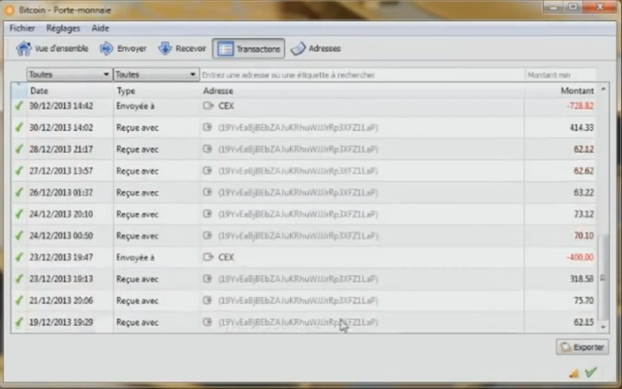
Task: Click the confirmed checkmark of 30/12/2013 14:02 row
Action: tap(19, 127)
